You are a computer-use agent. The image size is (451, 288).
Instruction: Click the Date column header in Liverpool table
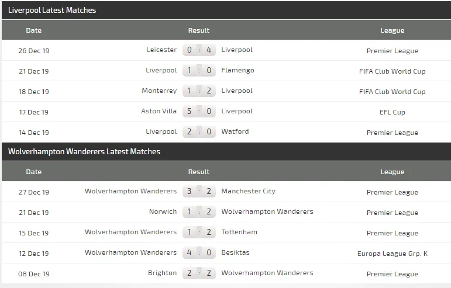coord(34,30)
